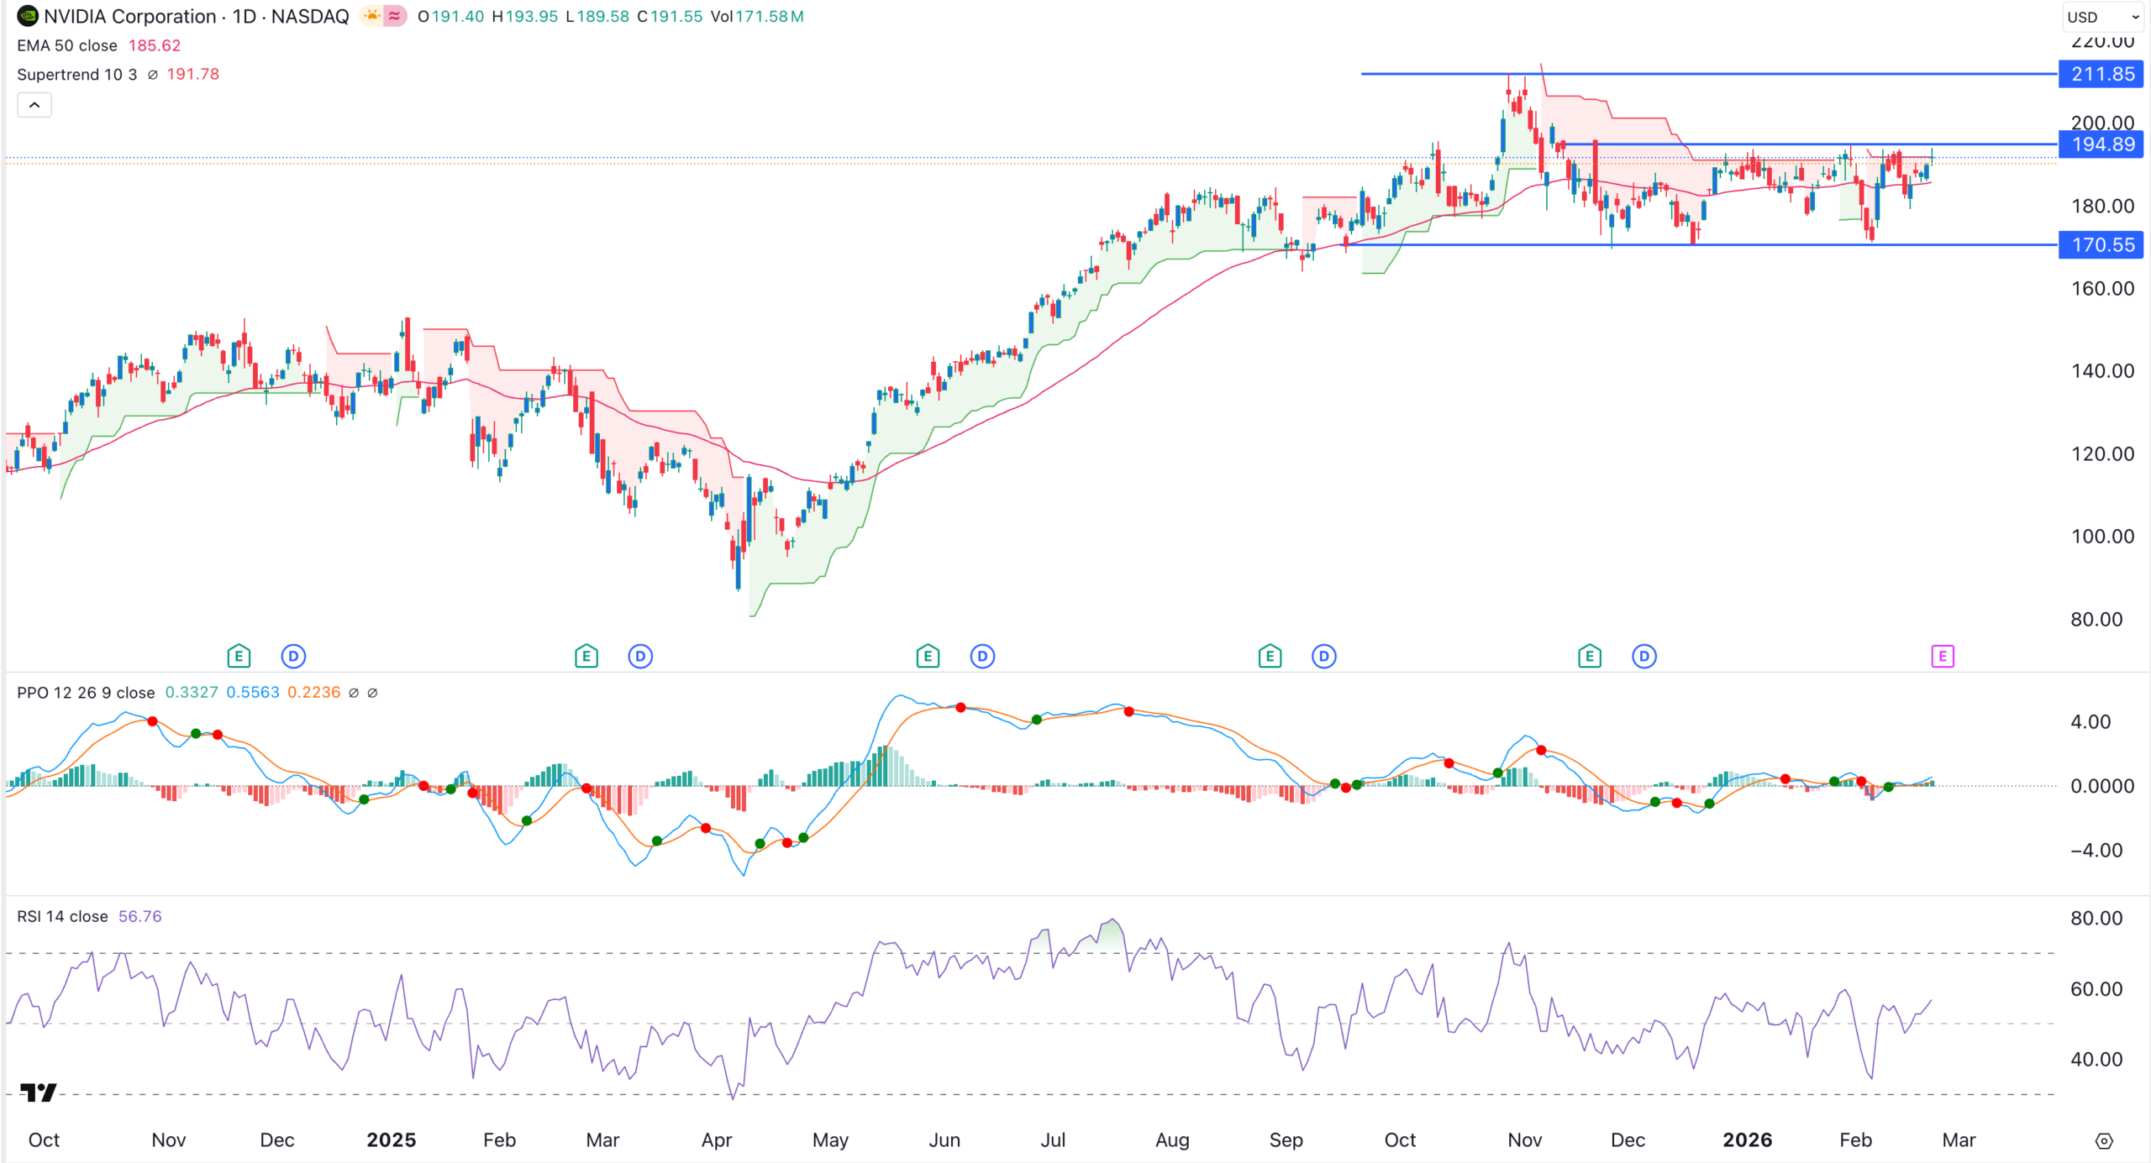Collapse the indicator legend with the chevron button

click(34, 105)
